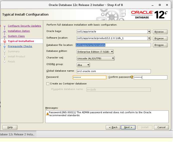Browse for the Software location directory

160,38
